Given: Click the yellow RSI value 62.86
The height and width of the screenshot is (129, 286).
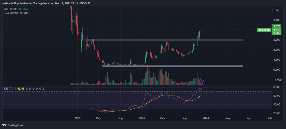Looking at the screenshot, I should [21, 88].
